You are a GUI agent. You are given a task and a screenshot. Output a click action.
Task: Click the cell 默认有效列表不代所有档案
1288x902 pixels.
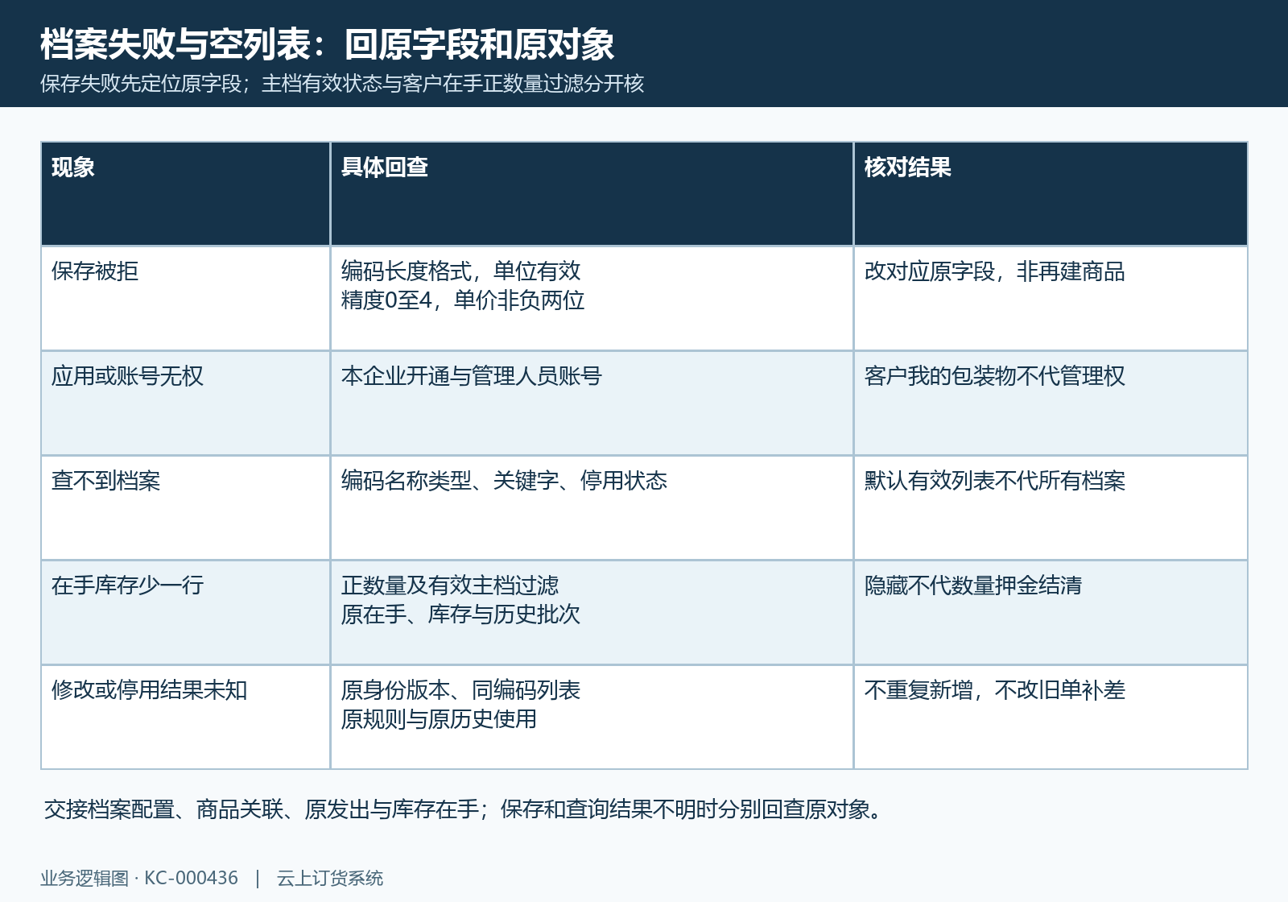tap(1051, 508)
